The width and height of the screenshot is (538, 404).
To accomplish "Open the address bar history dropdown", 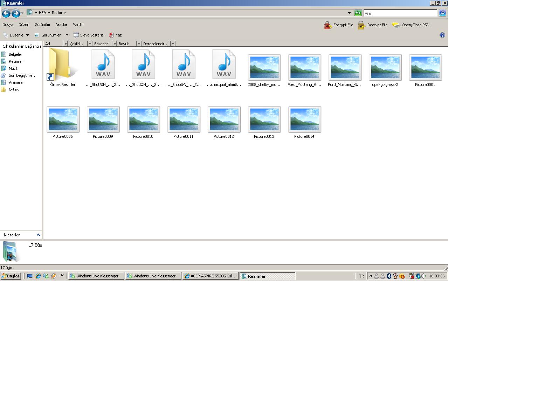I will pyautogui.click(x=349, y=13).
